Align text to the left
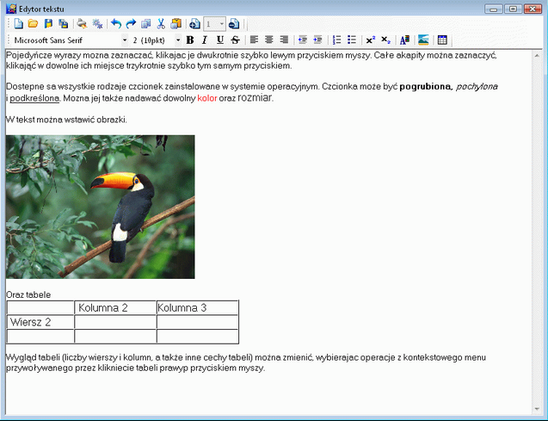This screenshot has width=548, height=421. 254,40
